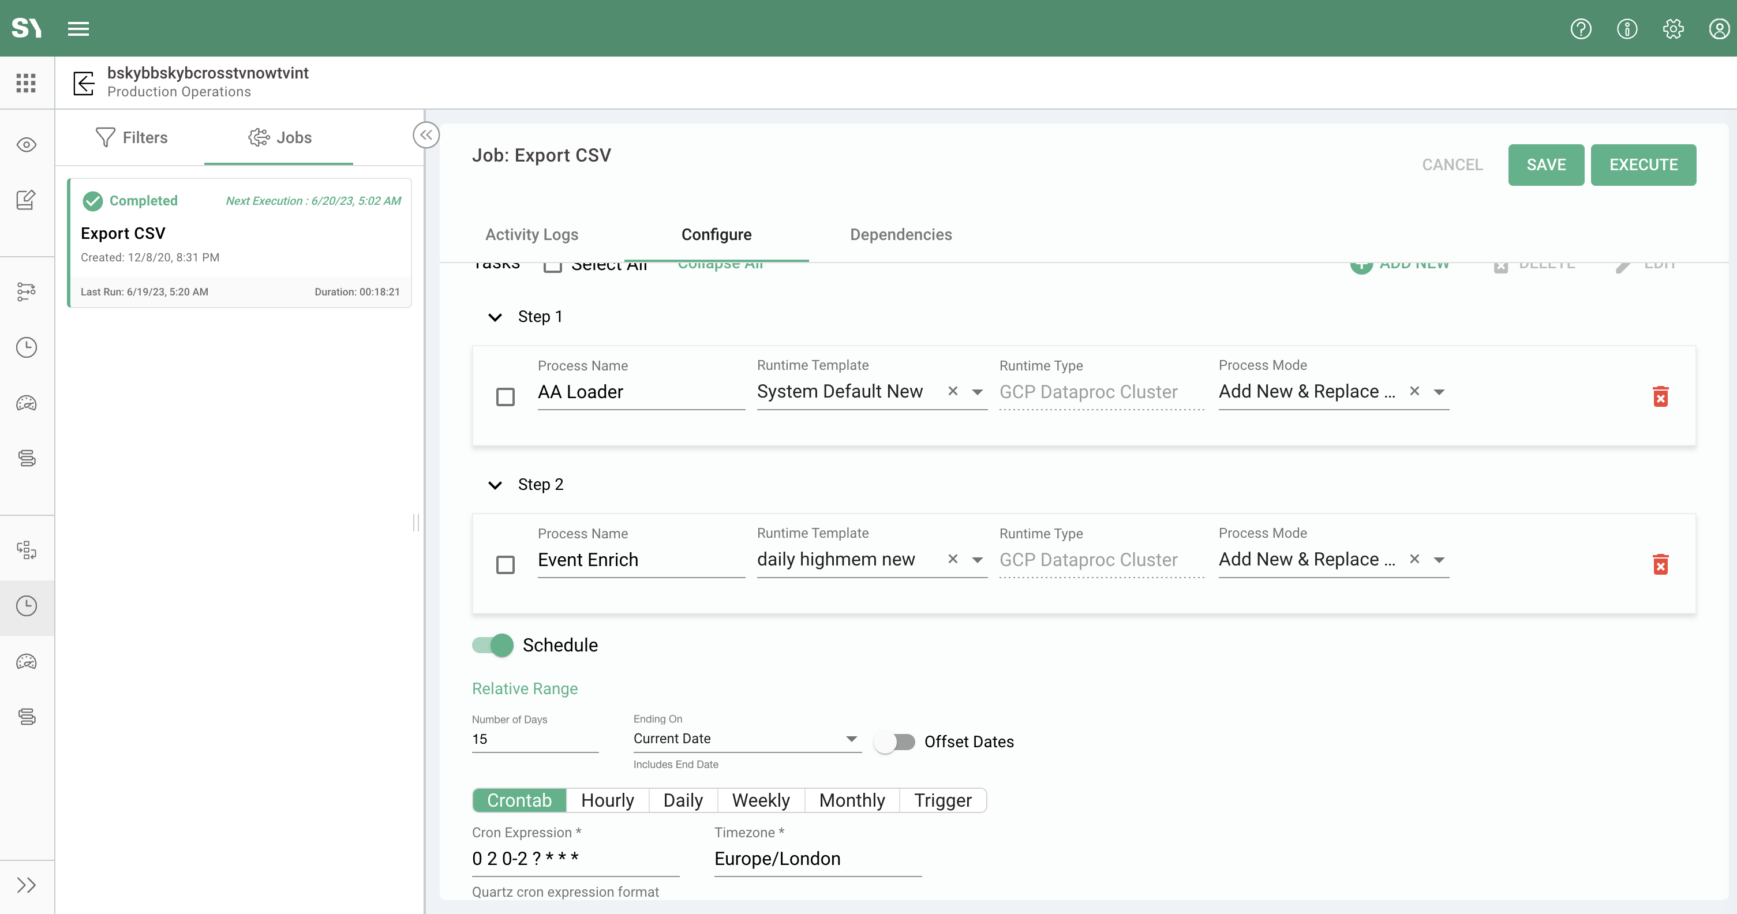The image size is (1737, 914).
Task: Open the user account profile icon
Action: pos(1719,29)
